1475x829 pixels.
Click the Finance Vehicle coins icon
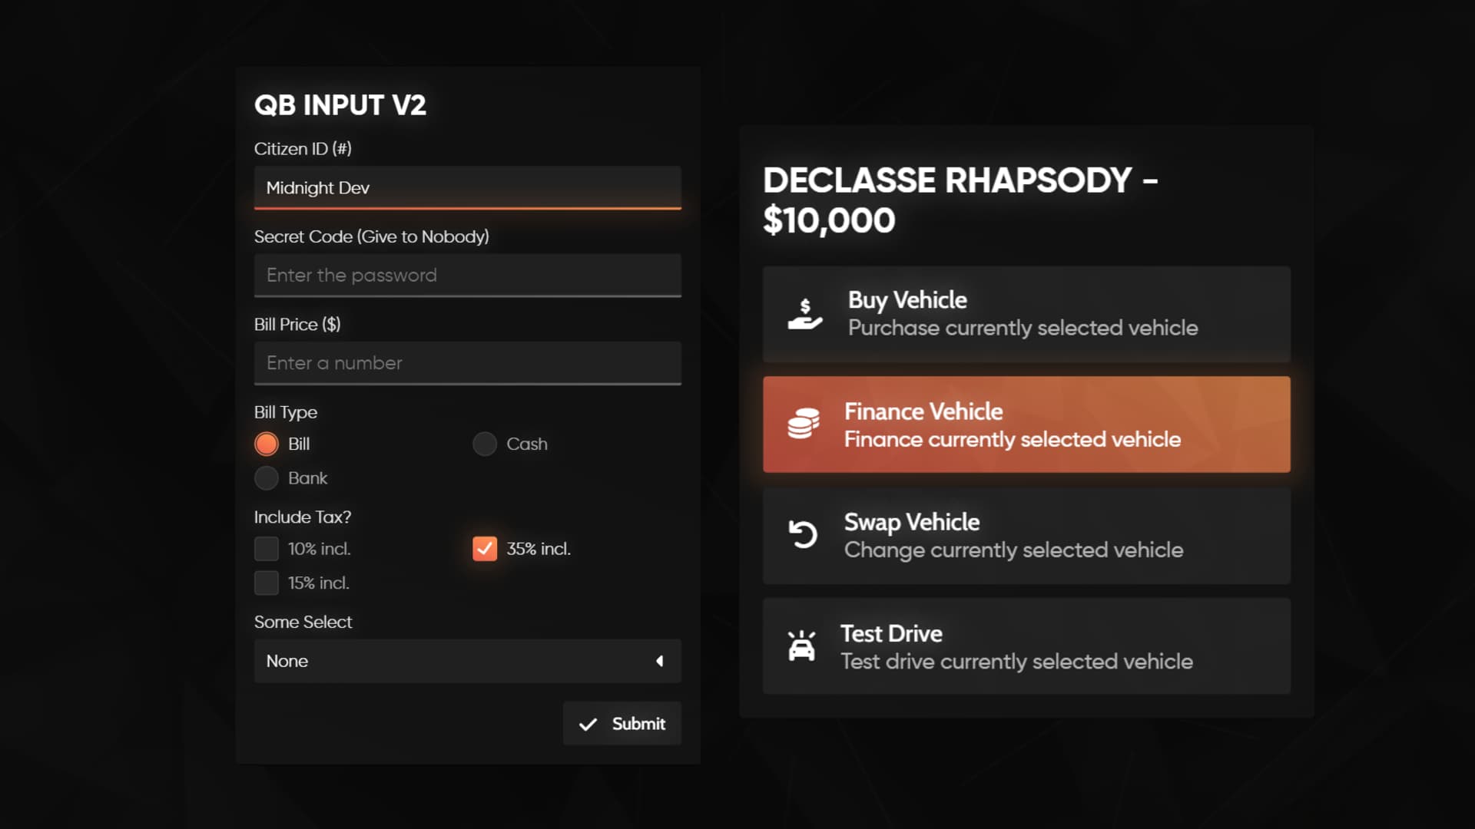[803, 424]
